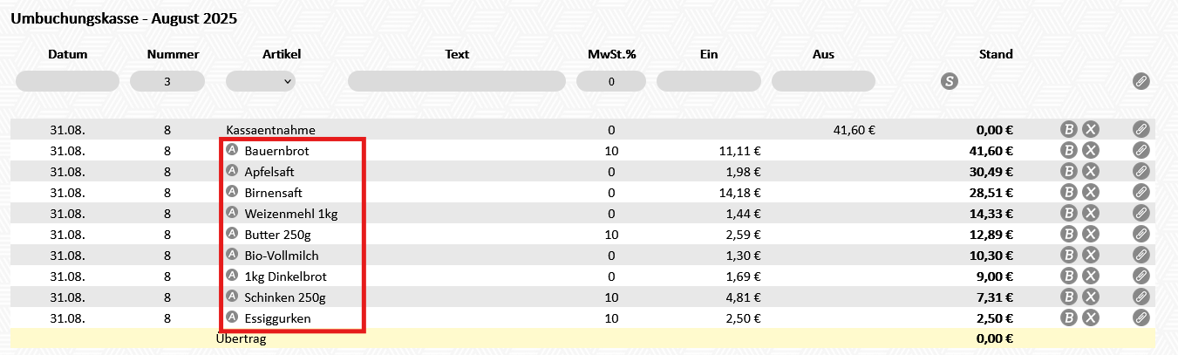This screenshot has width=1178, height=355.
Task: Click the A icon beside Apfelsaft
Action: coord(232,171)
